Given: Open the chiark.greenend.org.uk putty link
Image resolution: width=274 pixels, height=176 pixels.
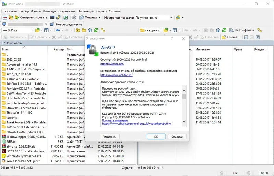Looking at the screenshot, I should tap(136, 124).
